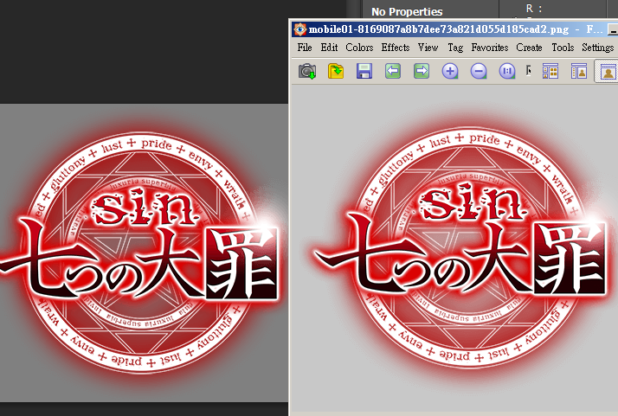Click the png filename in title bar
The image size is (618, 416).
[439, 29]
